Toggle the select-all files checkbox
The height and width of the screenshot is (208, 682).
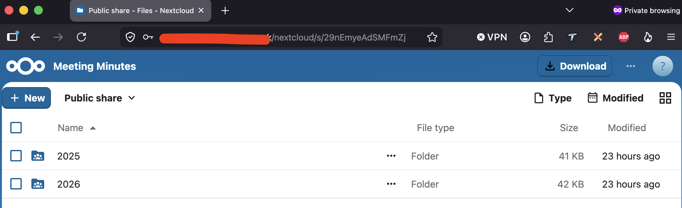[16, 128]
